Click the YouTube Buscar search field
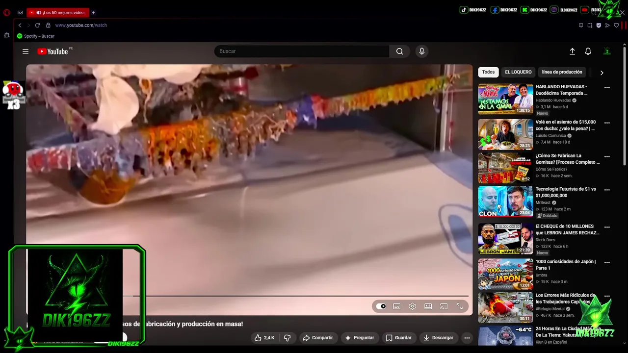The image size is (628, 353). pyautogui.click(x=302, y=51)
